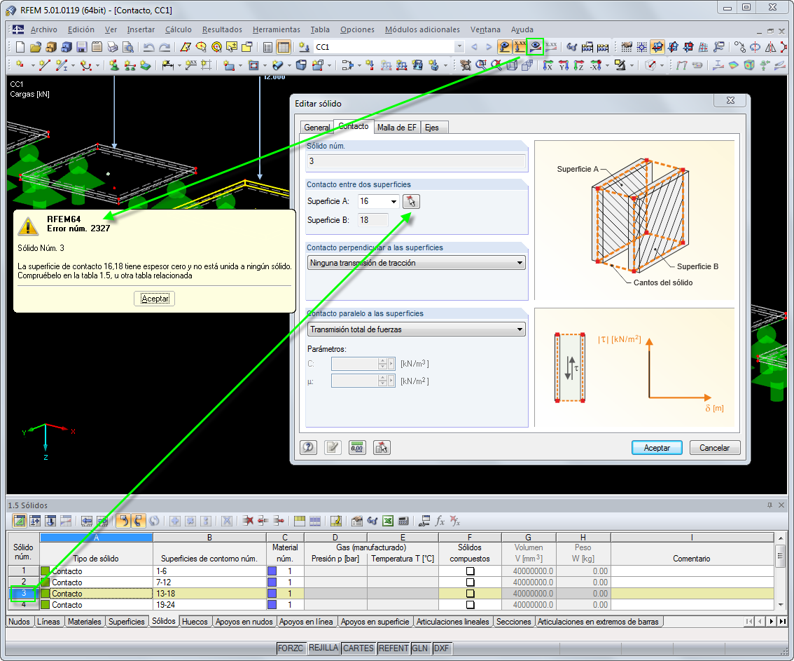Click Aceptar in the error message box
Image resolution: width=794 pixels, height=661 pixels.
(155, 299)
